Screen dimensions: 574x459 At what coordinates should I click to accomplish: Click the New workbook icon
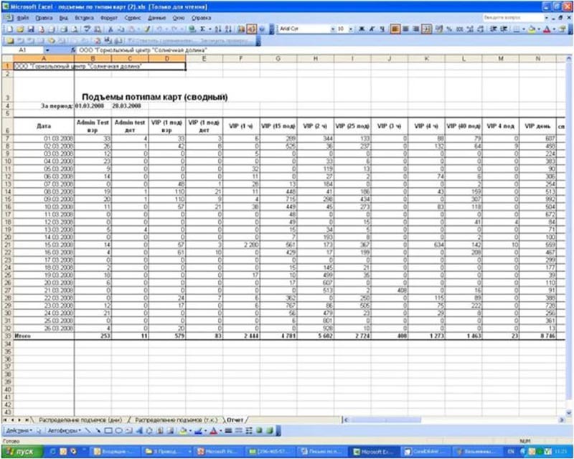(6, 29)
